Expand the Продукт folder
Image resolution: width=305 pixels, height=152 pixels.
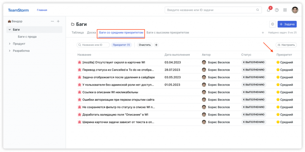10,44
